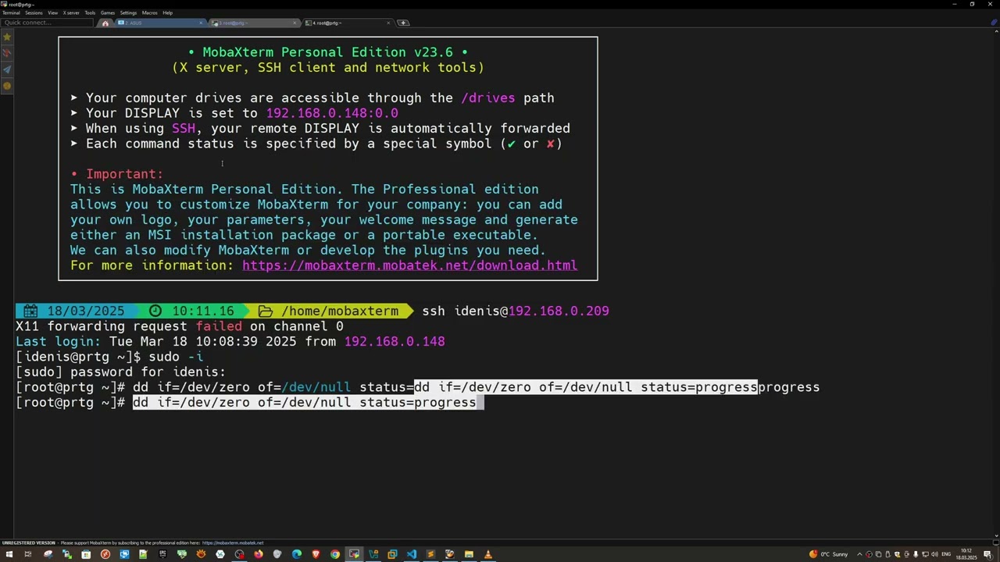Viewport: 1000px width, 562px height.
Task: Switch the ENG language indicator
Action: pyautogui.click(x=946, y=554)
